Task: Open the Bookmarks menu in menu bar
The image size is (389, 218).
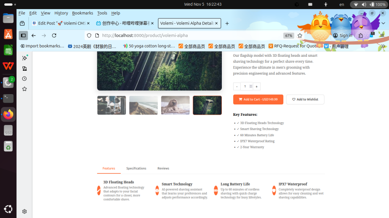Action: [x=82, y=13]
